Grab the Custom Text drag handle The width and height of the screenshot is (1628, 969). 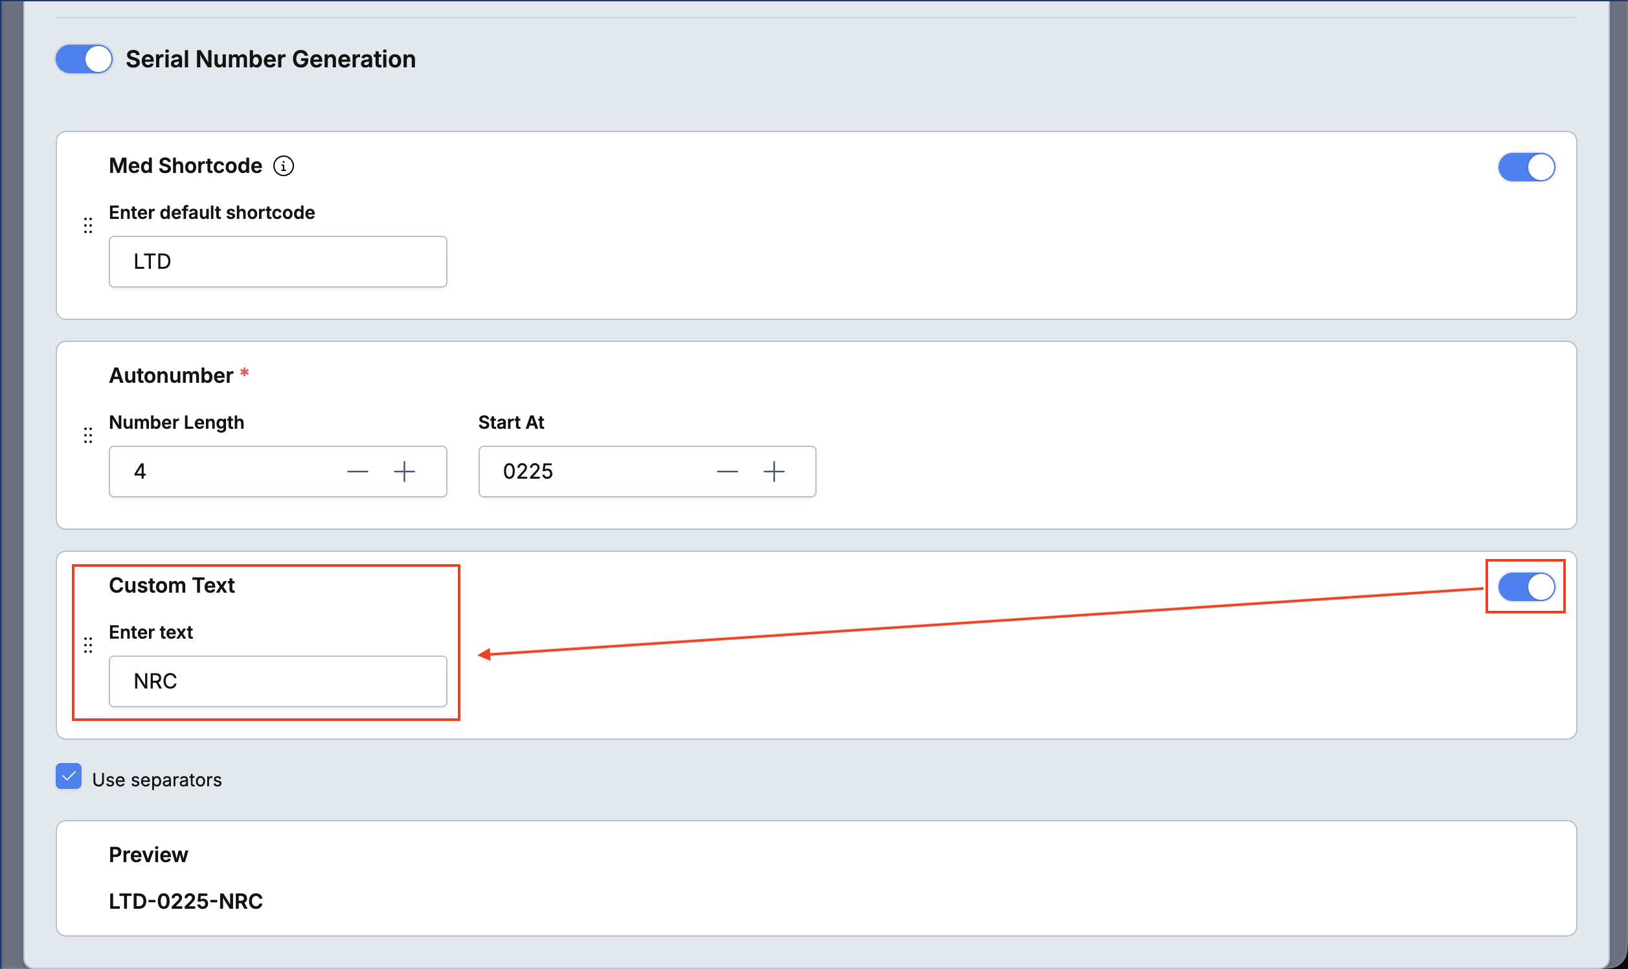click(88, 645)
